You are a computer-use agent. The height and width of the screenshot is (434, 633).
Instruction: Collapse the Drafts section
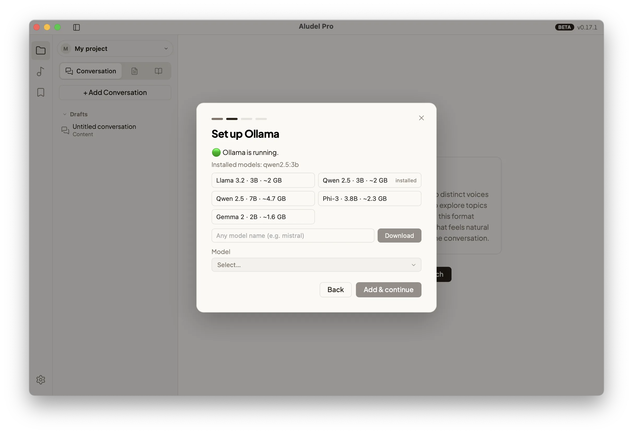point(65,114)
